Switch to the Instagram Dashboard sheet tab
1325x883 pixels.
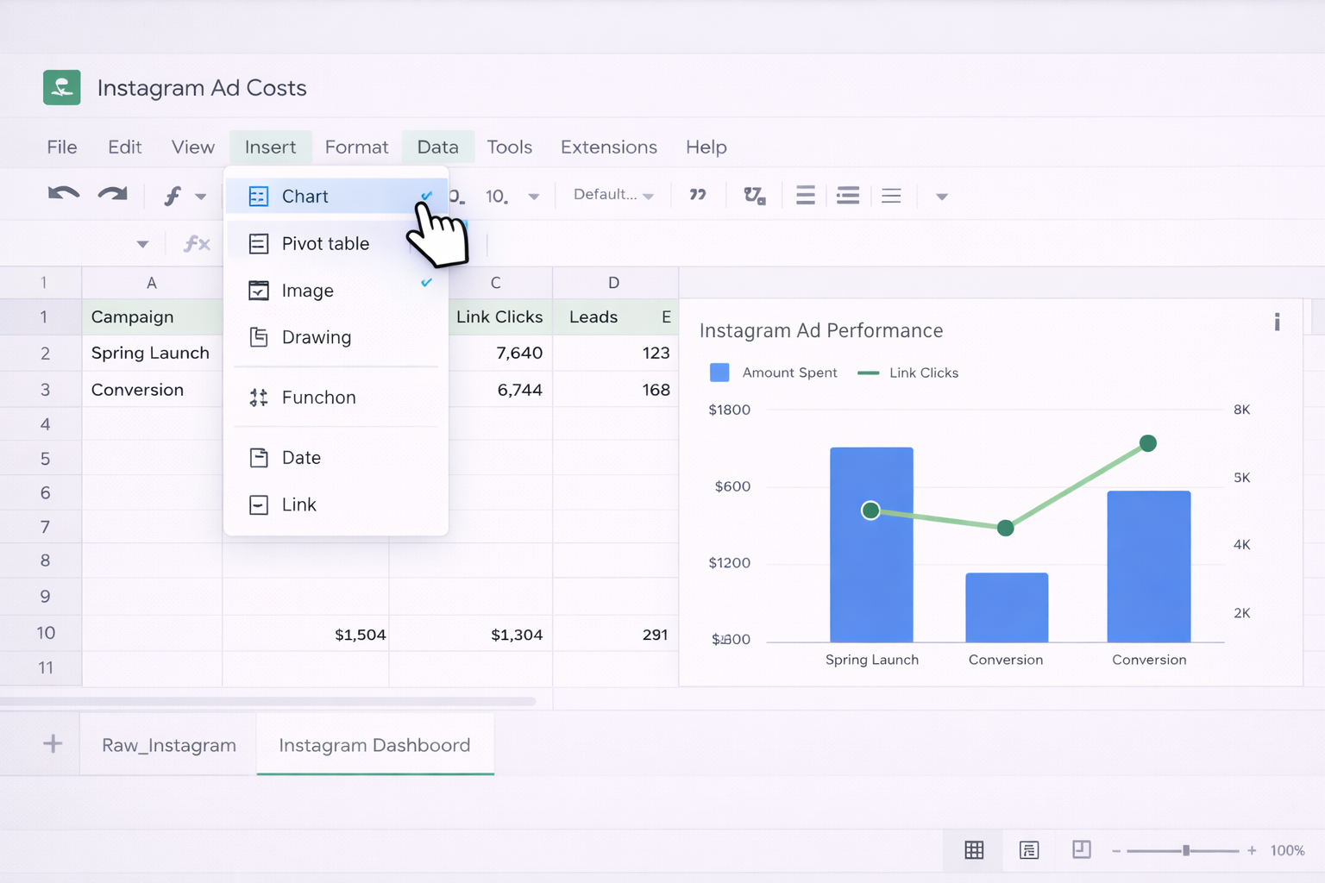point(374,745)
